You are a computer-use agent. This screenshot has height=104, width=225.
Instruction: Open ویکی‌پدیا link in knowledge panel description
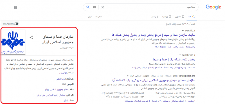coord(62,73)
